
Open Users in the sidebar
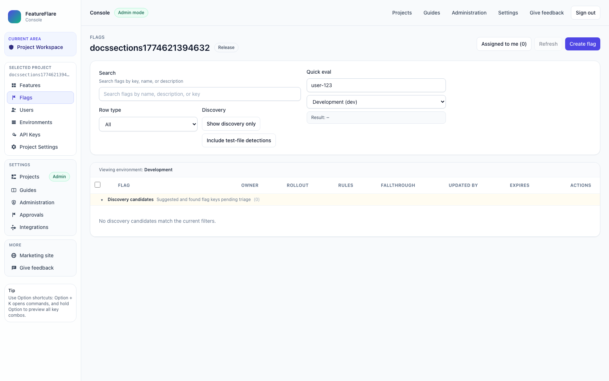[40, 110]
